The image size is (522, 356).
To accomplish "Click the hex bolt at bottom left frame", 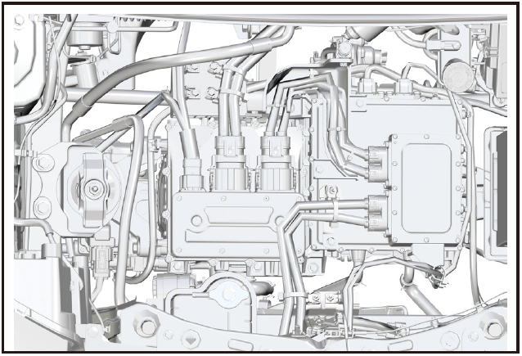I will pos(149,327).
